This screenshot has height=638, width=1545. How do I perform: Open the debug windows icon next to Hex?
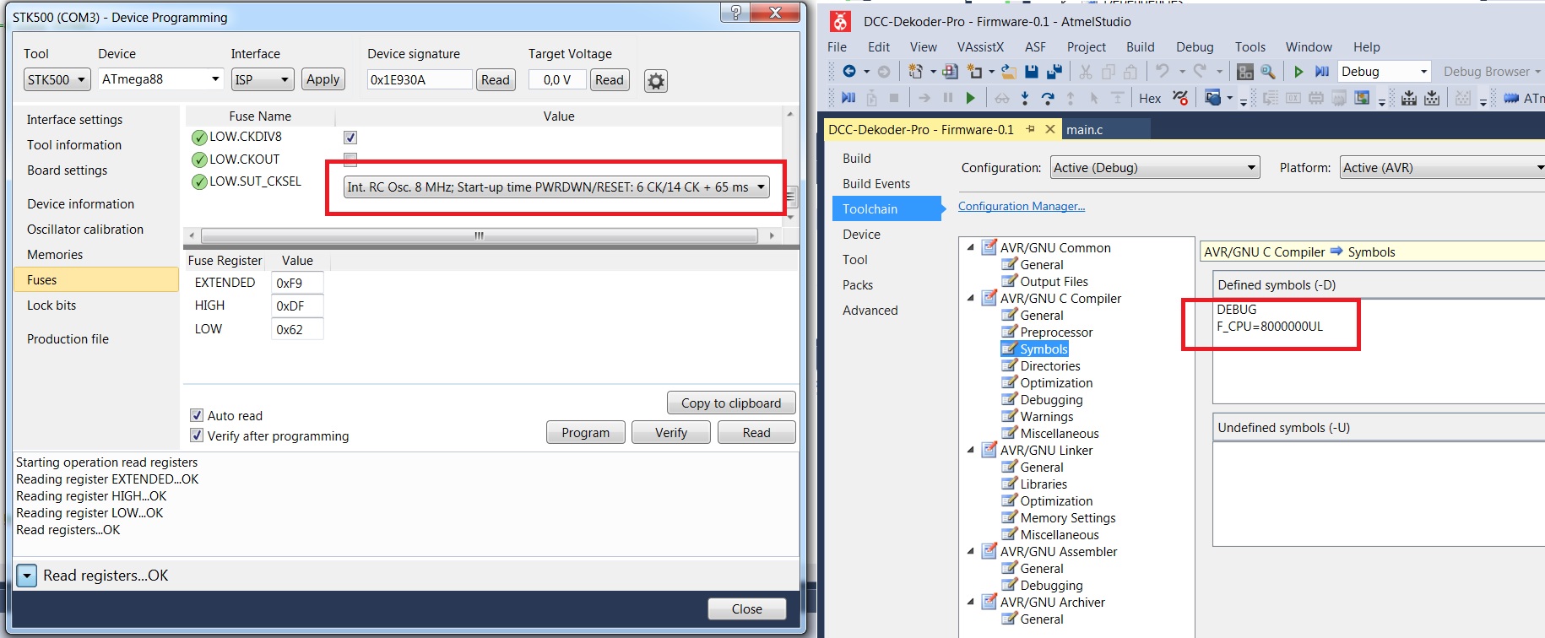(1213, 98)
